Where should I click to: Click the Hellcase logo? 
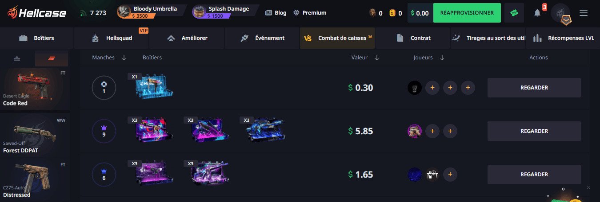pos(36,13)
